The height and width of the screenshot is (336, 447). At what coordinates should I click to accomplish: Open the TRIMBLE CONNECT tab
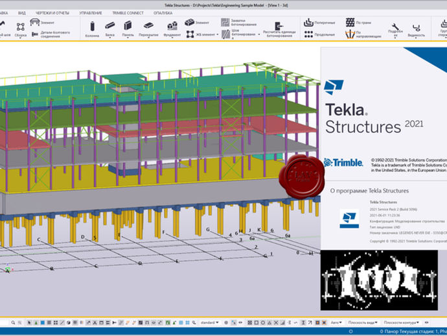(128, 13)
